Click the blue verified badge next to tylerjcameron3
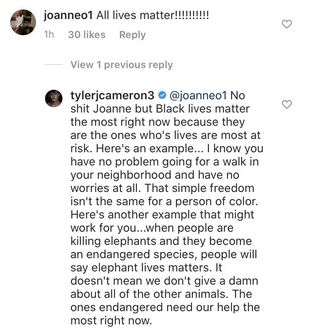310x331 pixels. pyautogui.click(x=162, y=96)
